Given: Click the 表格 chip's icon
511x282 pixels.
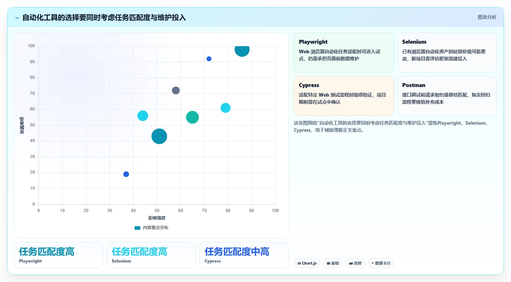Looking at the screenshot, I should pyautogui.click(x=328, y=264).
